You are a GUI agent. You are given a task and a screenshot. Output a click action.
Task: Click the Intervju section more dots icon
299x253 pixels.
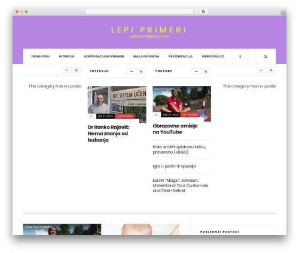point(132,71)
